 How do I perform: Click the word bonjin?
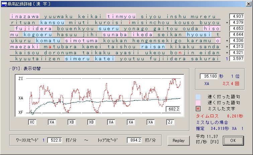182,53
